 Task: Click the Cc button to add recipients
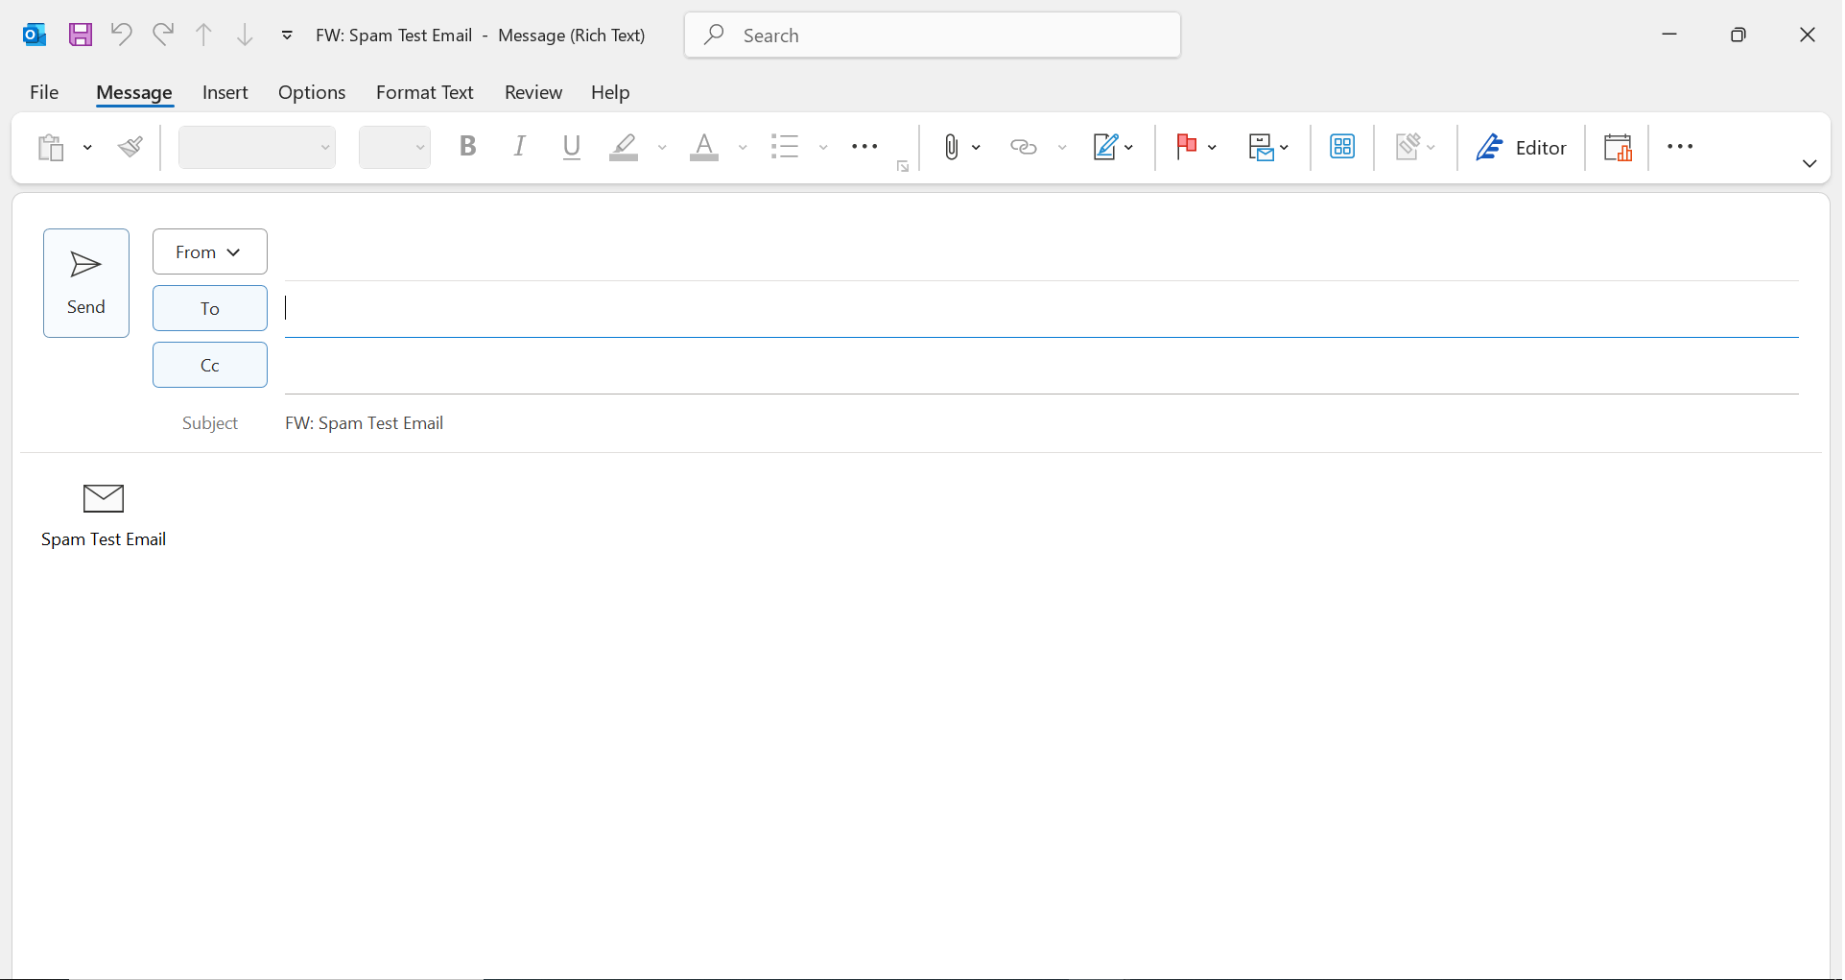pos(210,365)
